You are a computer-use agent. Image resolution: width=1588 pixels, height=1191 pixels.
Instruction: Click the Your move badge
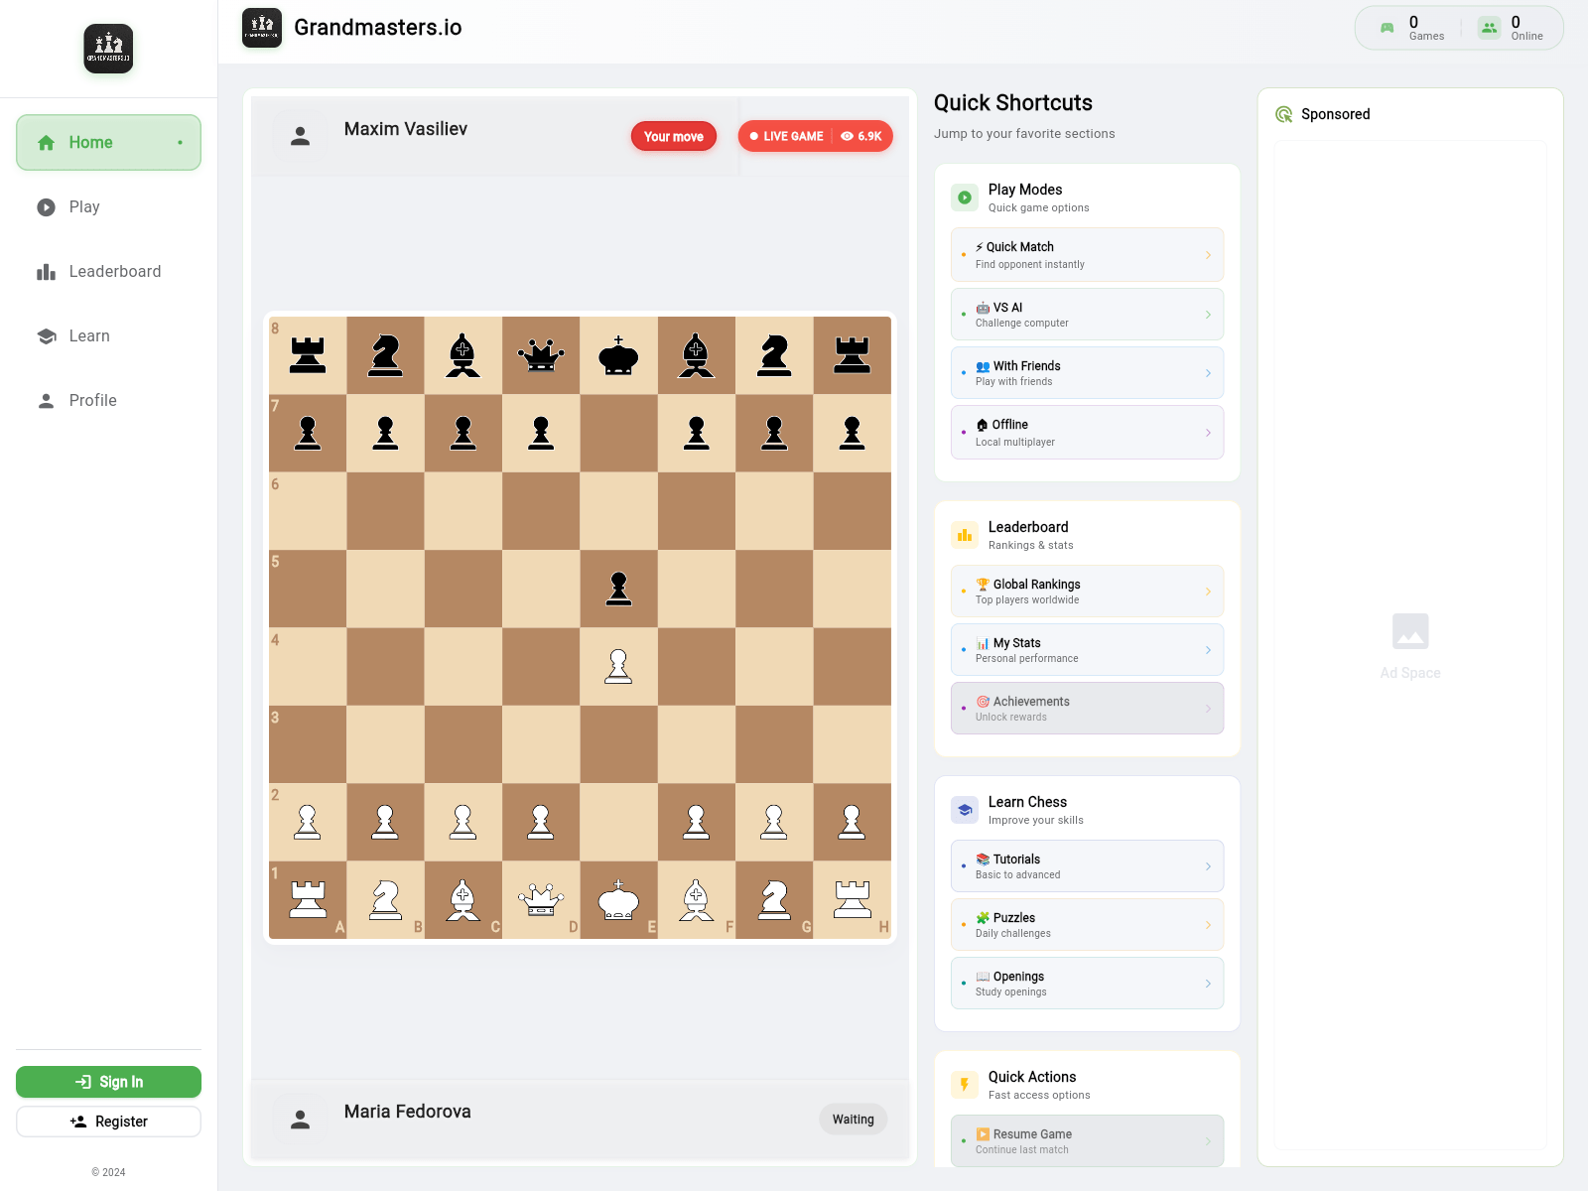tap(674, 136)
